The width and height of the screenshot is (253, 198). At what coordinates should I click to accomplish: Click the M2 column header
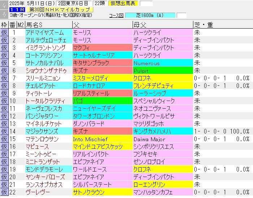pos(21,25)
